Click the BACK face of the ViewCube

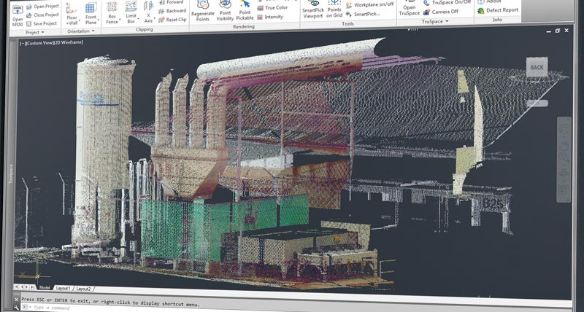(x=537, y=67)
